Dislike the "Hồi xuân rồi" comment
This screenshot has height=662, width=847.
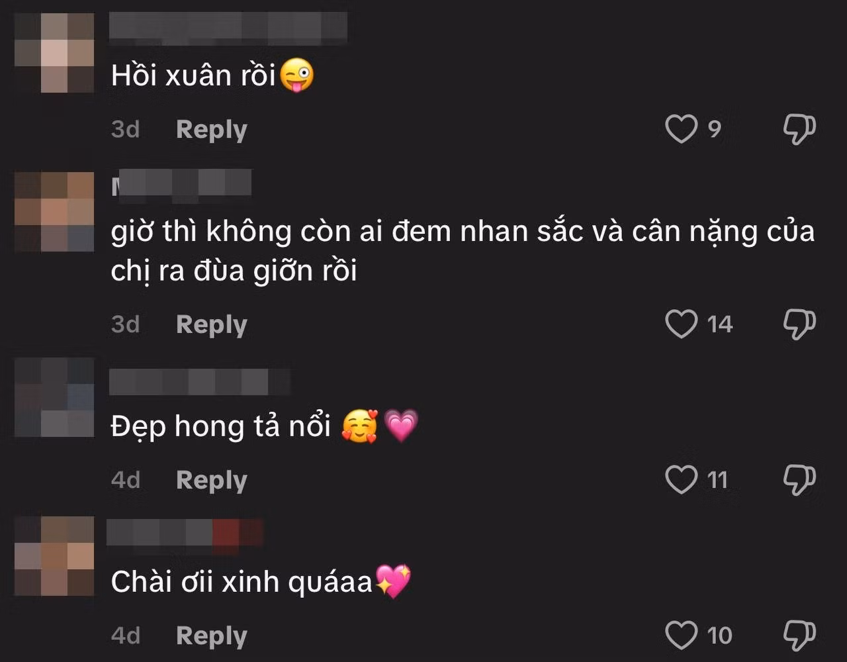(799, 129)
